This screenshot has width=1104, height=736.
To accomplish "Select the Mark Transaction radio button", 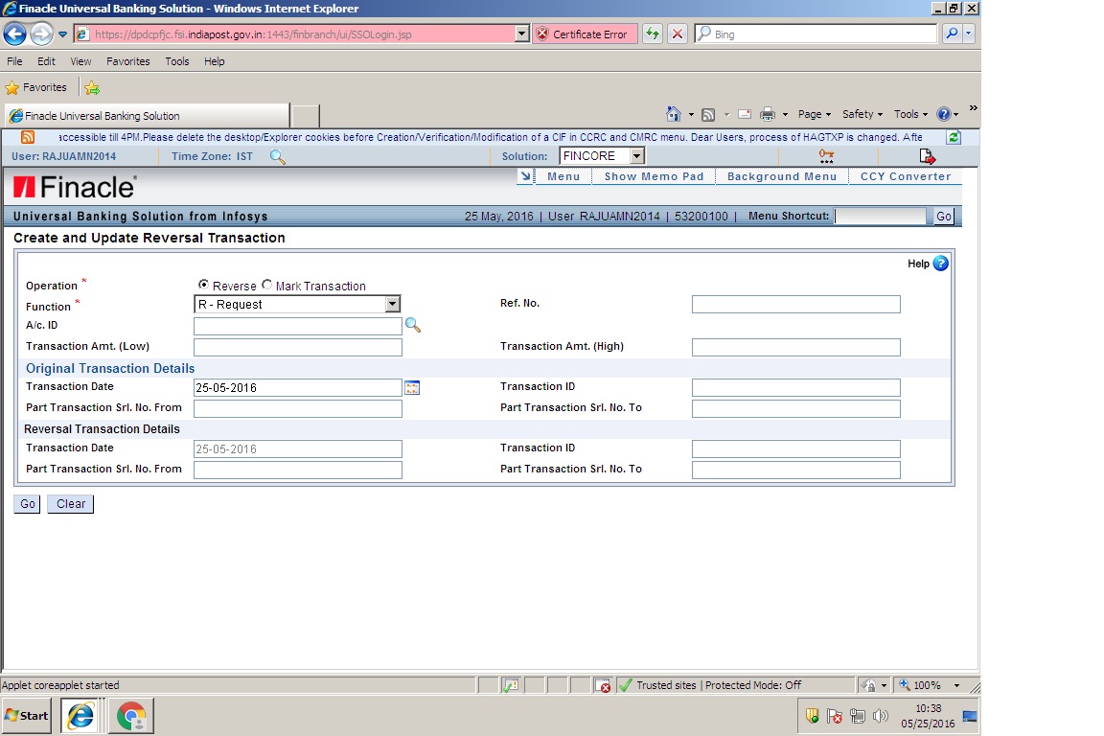I will click(x=266, y=285).
